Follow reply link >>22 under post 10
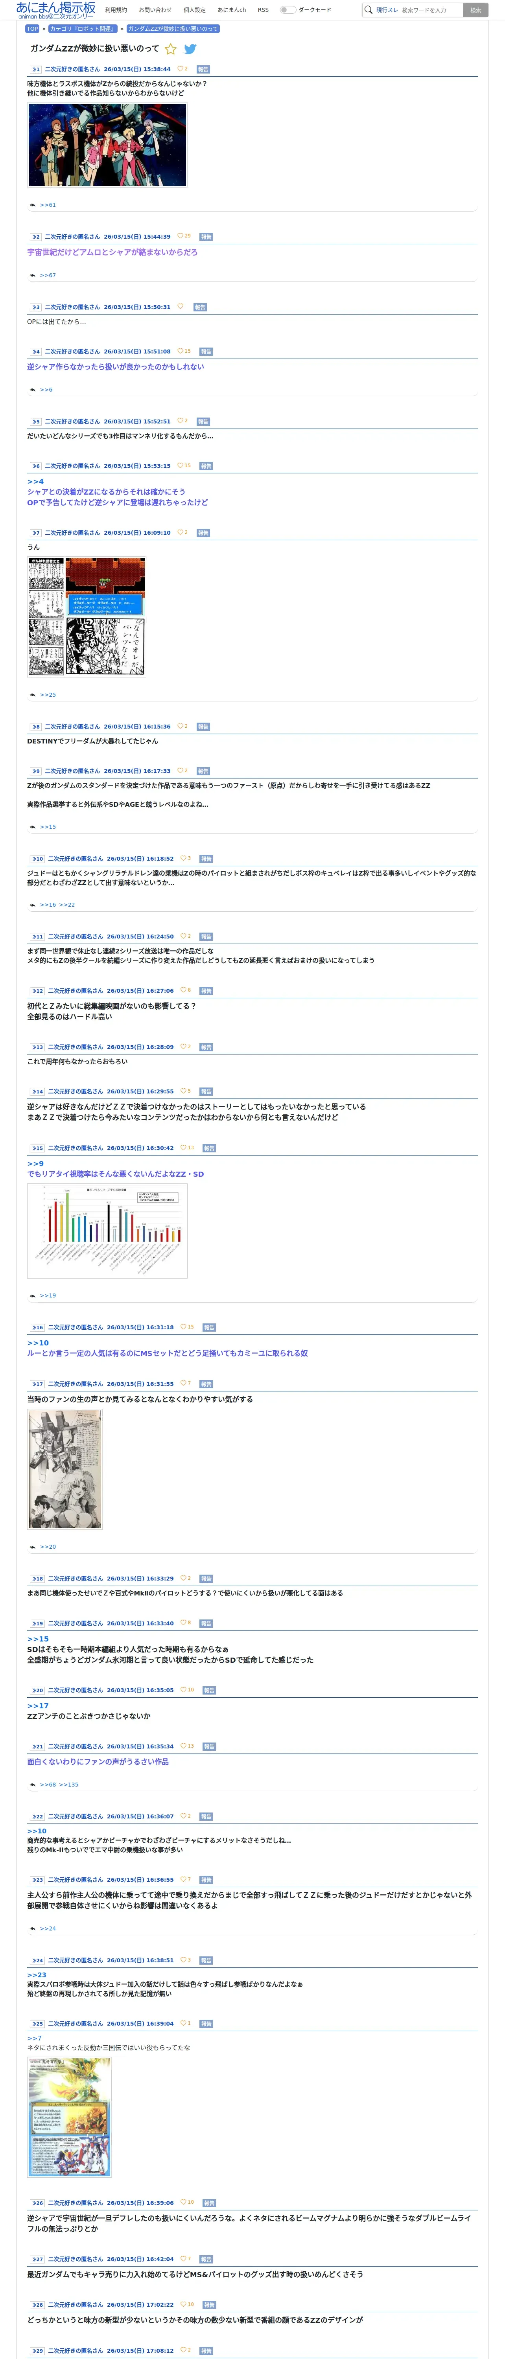Viewport: 505px width, 2359px height. tap(67, 905)
